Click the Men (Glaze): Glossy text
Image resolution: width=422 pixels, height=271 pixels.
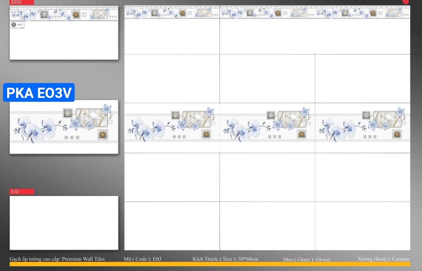pos(307,259)
